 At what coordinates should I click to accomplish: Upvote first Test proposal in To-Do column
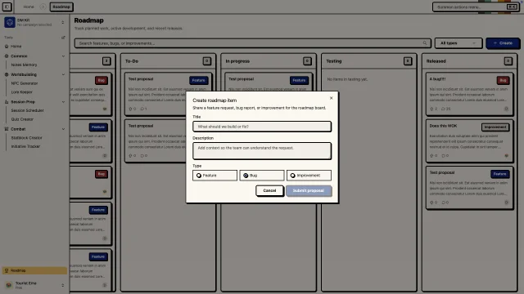tap(133, 109)
